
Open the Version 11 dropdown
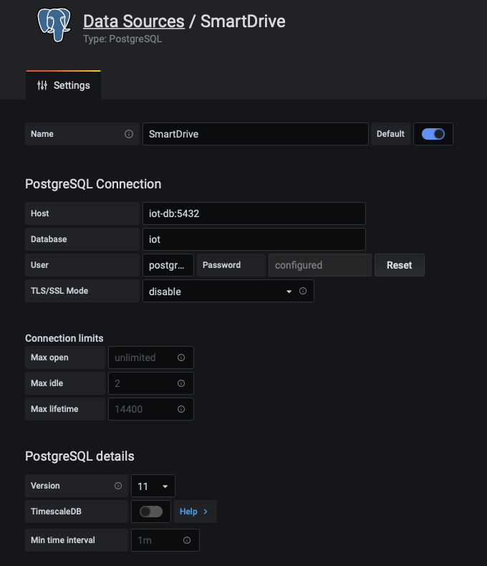coord(153,486)
